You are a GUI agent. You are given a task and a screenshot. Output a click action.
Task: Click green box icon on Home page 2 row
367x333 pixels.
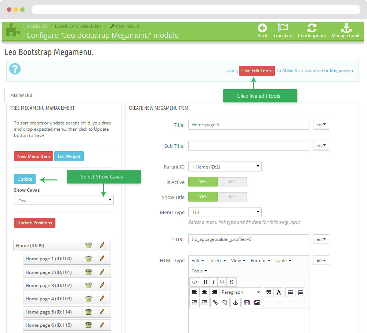[88, 272]
